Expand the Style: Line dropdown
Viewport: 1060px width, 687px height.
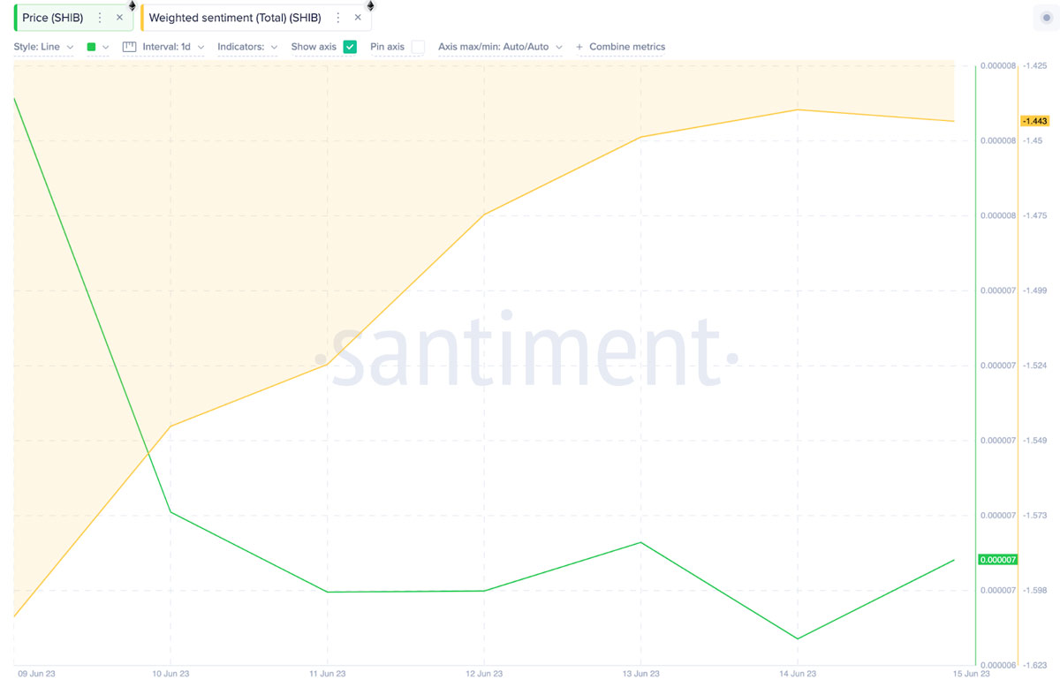coord(43,47)
